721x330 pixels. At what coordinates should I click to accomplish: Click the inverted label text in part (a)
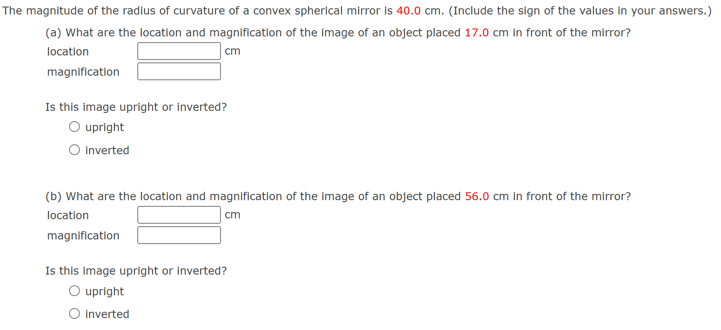(107, 150)
